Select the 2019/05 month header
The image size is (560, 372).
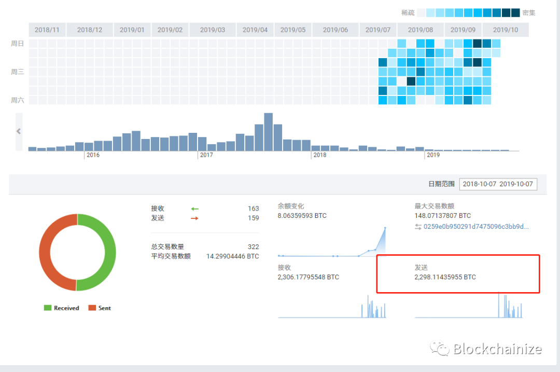click(x=293, y=30)
